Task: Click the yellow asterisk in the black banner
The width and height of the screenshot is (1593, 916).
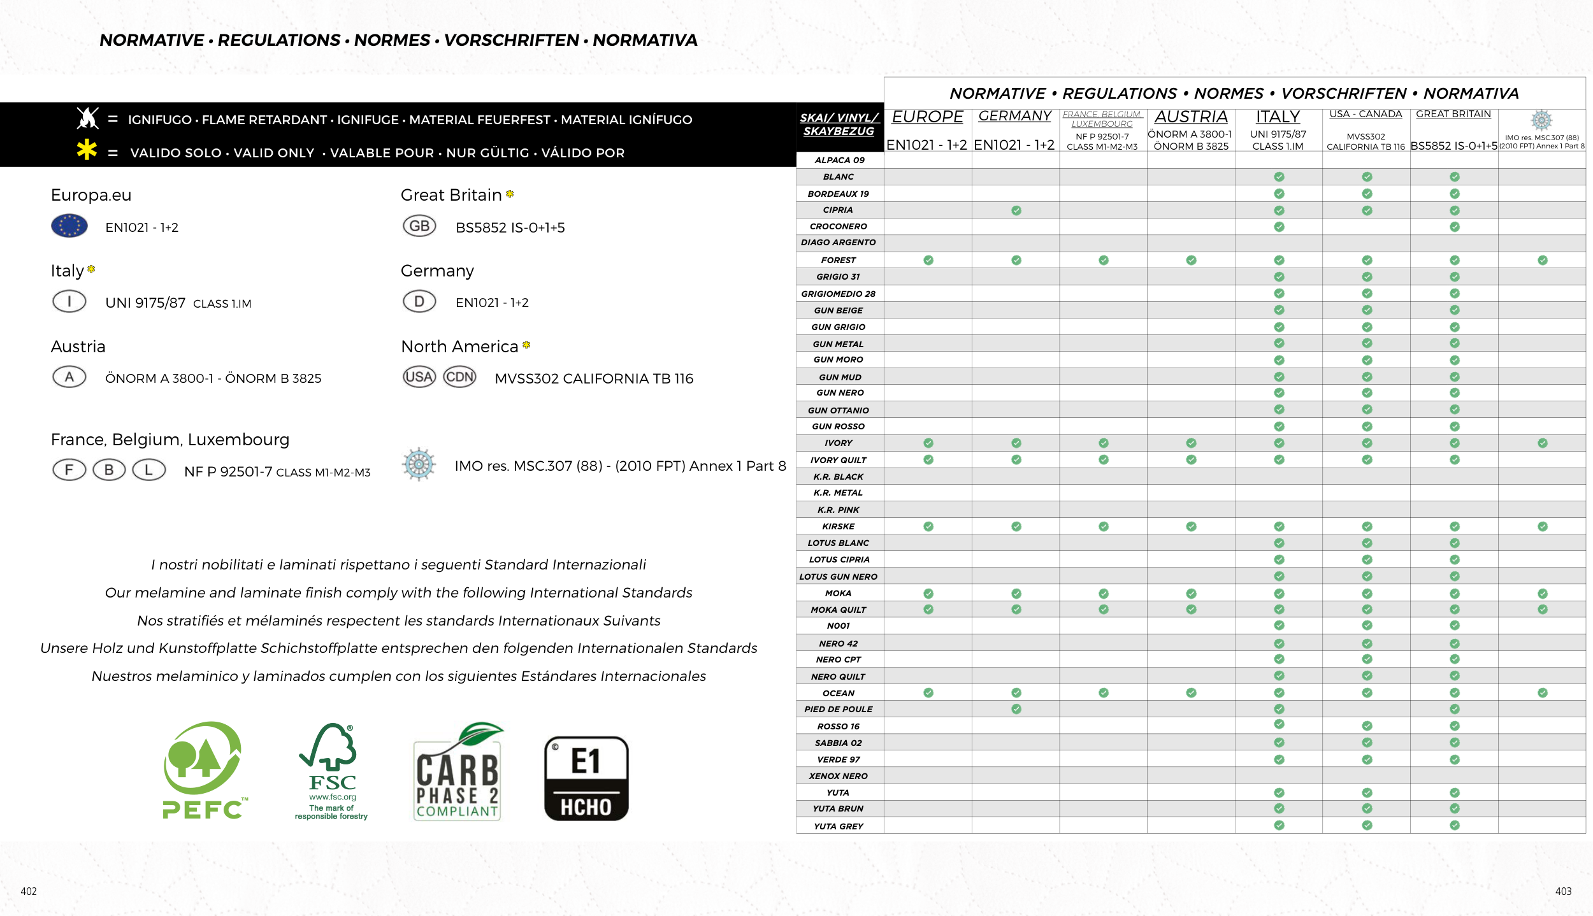Action: pos(87,150)
